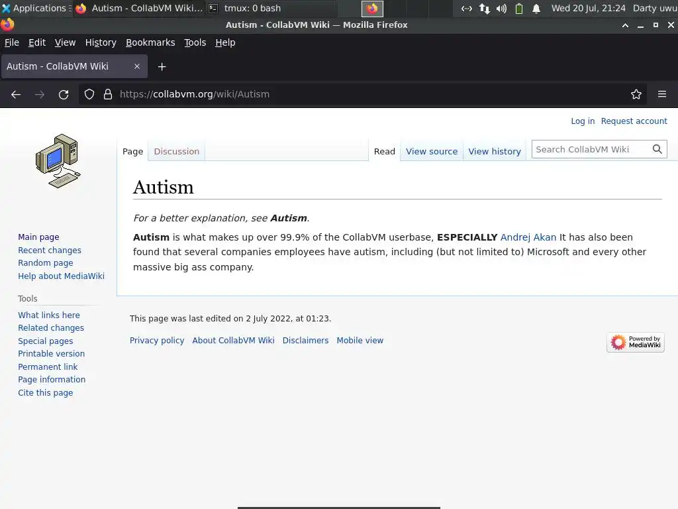Open the tracking protection shield icon
Screen dimensions: 678x509
pyautogui.click(x=89, y=94)
